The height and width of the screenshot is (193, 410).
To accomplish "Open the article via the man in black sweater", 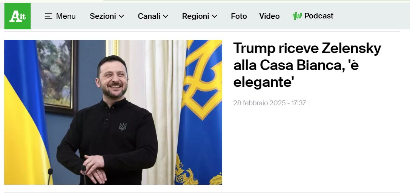I will 107,120.
